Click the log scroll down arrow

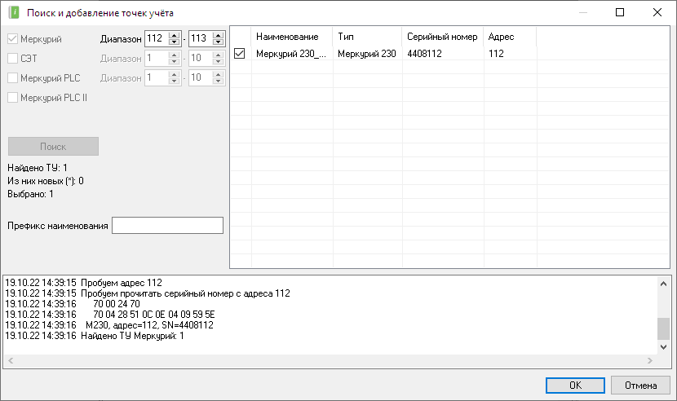tap(664, 347)
